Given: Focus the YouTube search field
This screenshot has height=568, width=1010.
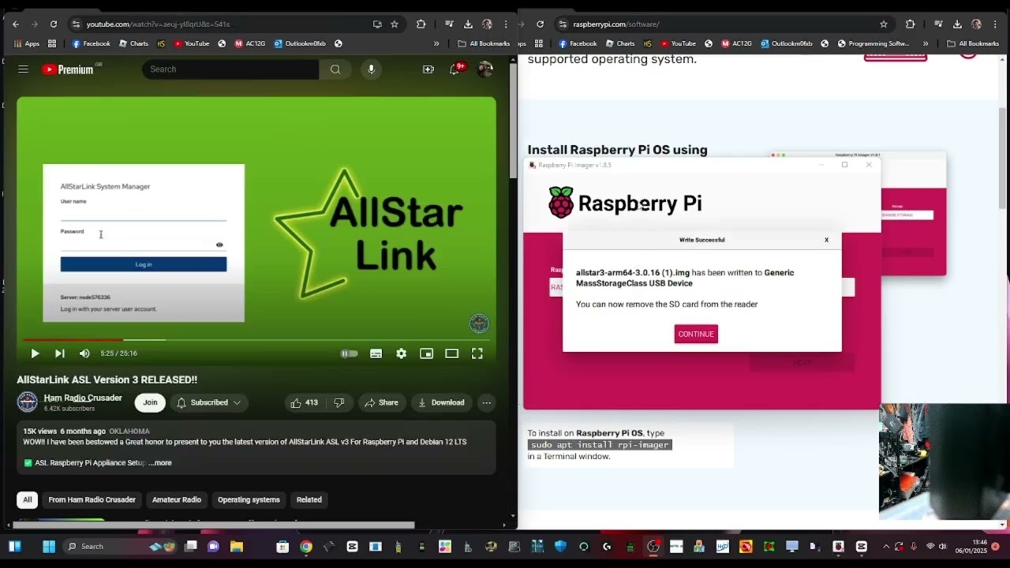Looking at the screenshot, I should pos(230,69).
